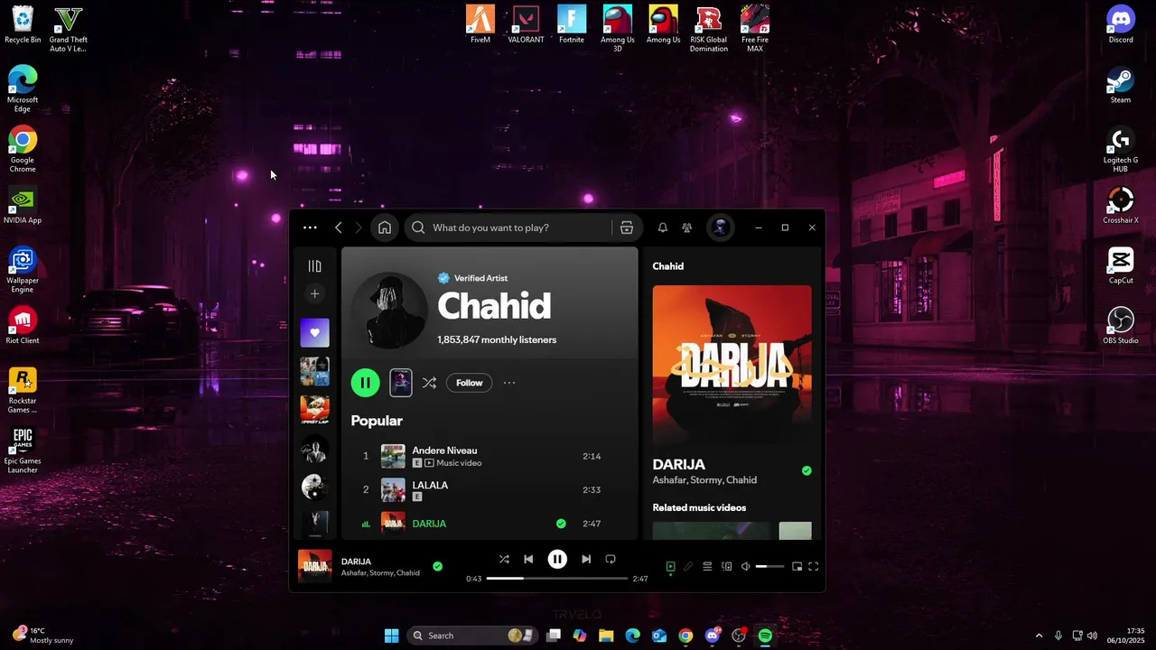The height and width of the screenshot is (650, 1156).
Task: Open the preview thumbnail next to the pause button
Action: coord(401,383)
